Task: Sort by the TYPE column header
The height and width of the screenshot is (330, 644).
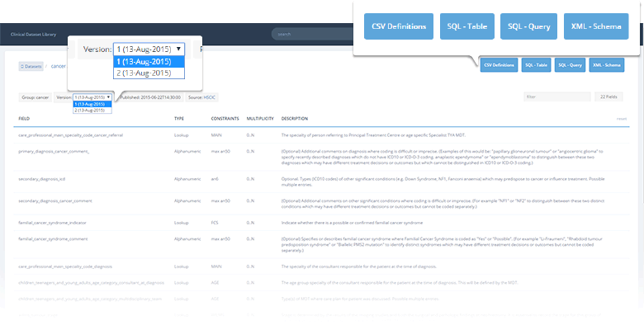Action: [179, 118]
